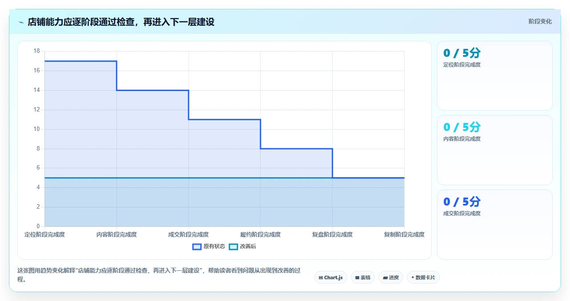
Task: Click the 表格 tag
Action: click(362, 277)
